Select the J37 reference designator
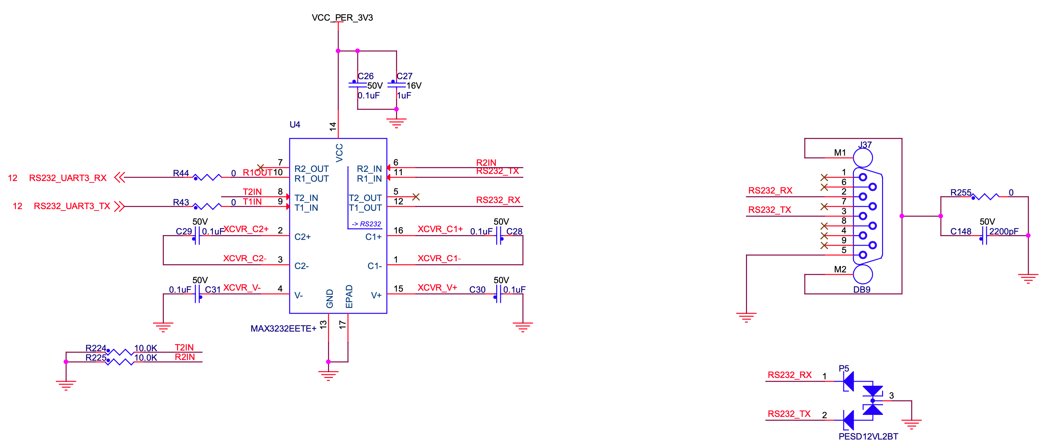This screenshot has width=1054, height=448. pos(864,145)
